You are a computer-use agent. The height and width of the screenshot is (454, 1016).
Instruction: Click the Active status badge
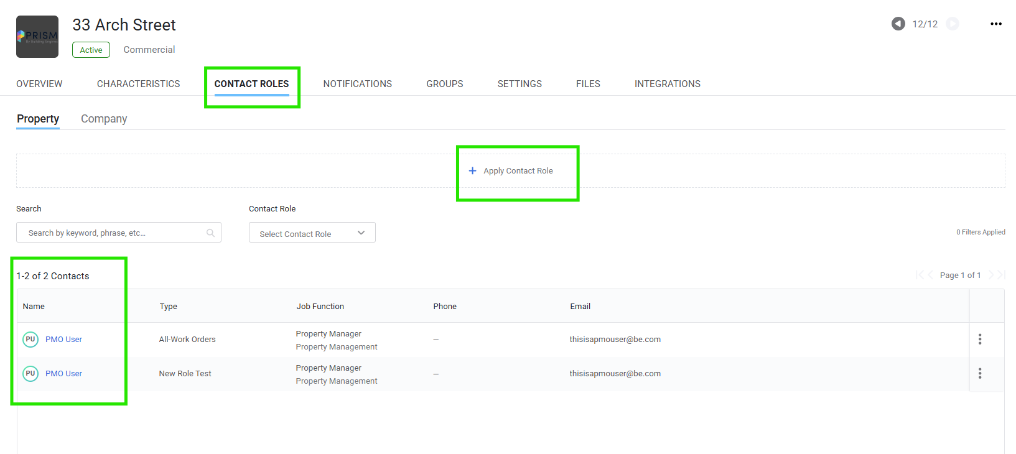coord(91,50)
